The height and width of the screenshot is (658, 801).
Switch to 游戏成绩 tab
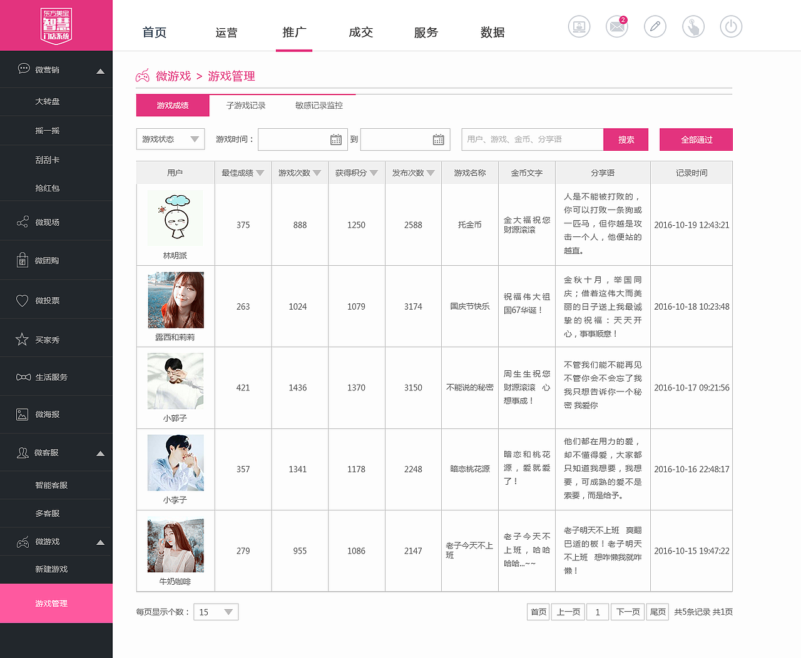[173, 105]
